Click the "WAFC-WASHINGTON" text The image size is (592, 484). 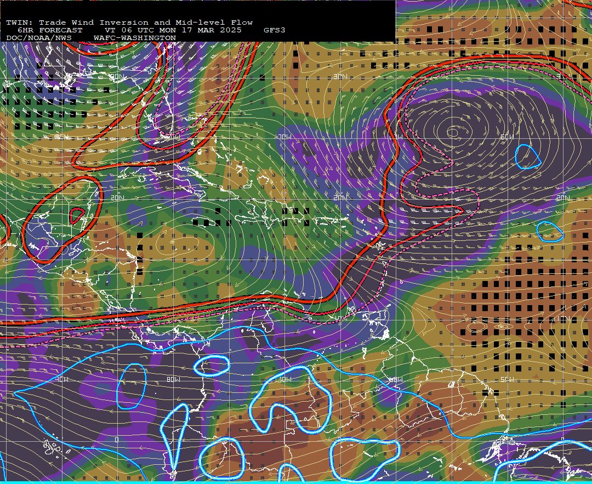(x=135, y=38)
